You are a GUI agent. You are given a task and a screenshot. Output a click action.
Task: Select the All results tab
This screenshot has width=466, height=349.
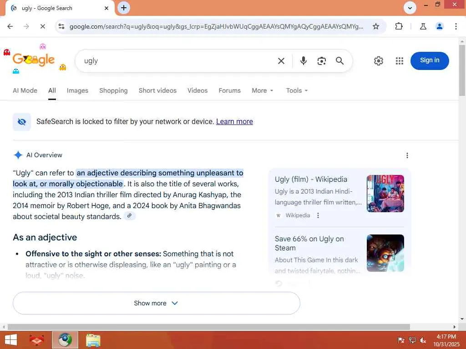point(52,90)
